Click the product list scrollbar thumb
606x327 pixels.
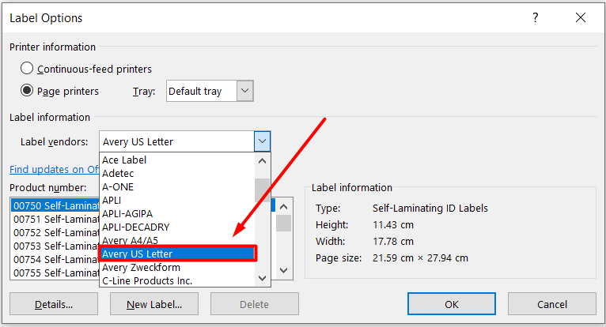click(x=284, y=224)
